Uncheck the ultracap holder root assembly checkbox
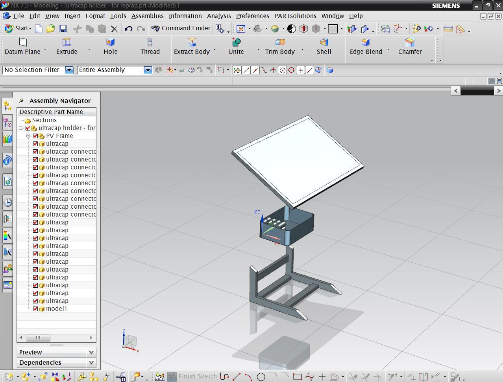 (x=28, y=128)
